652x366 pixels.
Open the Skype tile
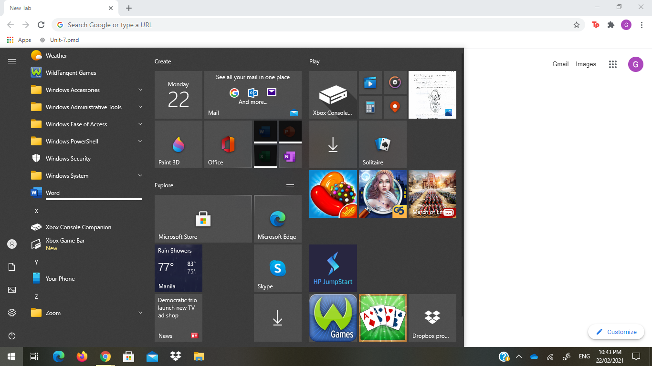point(278,268)
